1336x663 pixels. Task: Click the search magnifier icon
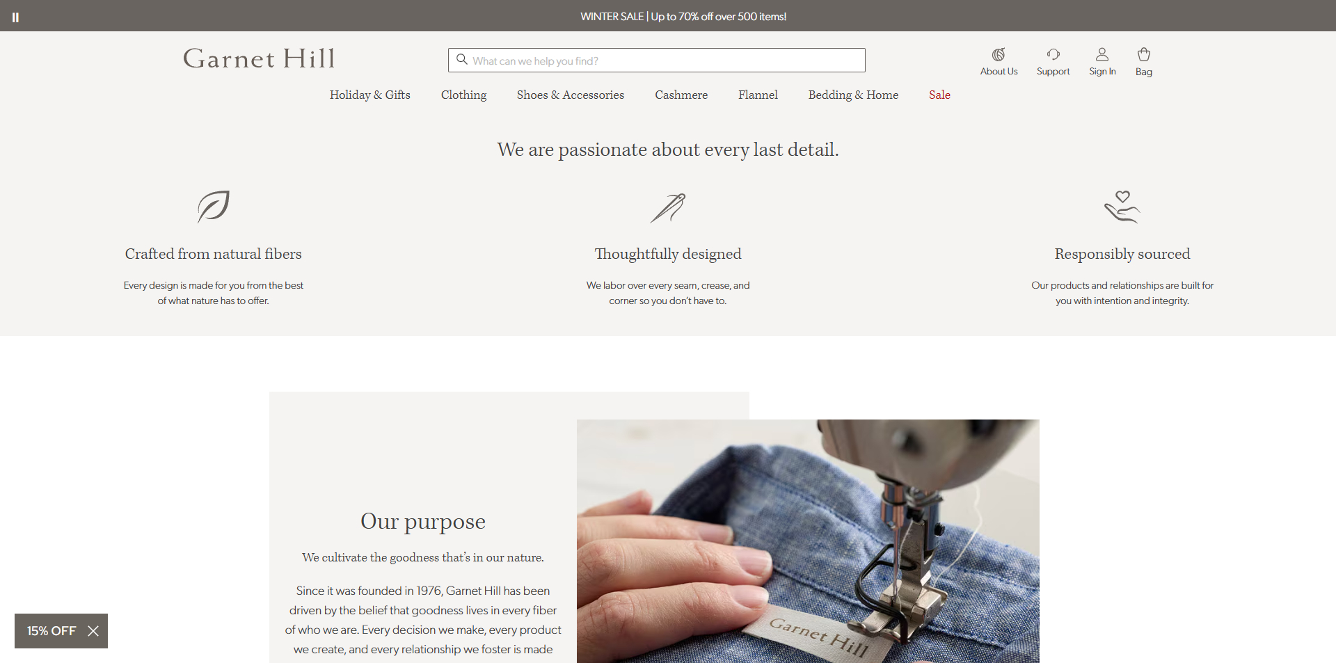coord(461,60)
